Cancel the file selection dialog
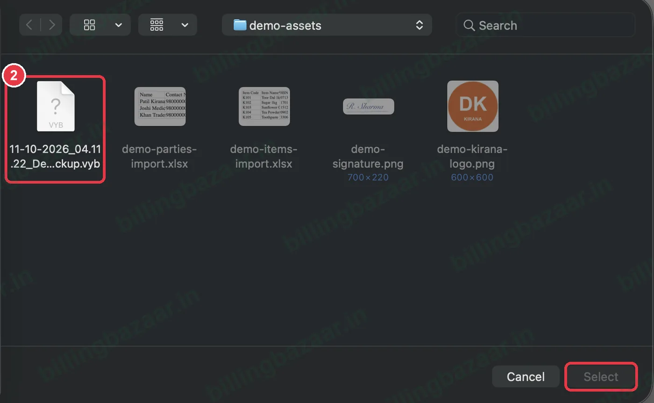 [526, 376]
